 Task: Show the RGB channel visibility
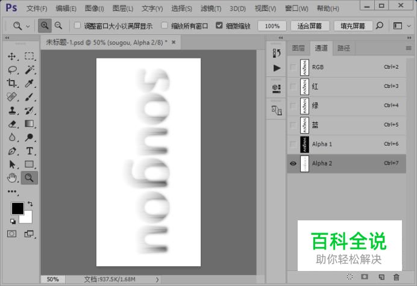(293, 67)
